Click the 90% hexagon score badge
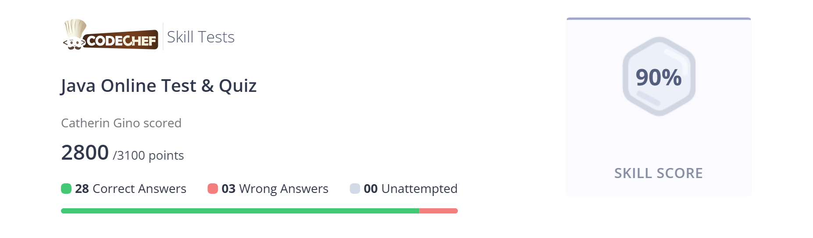The width and height of the screenshot is (813, 238). click(x=659, y=77)
